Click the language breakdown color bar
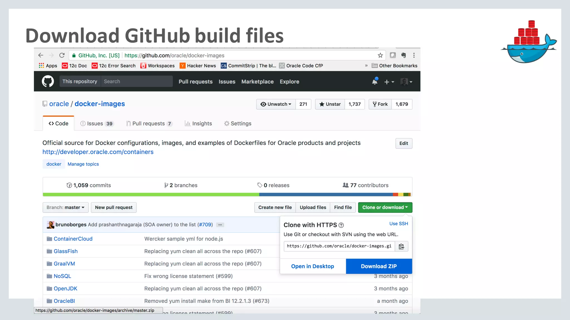Image resolution: width=570 pixels, height=320 pixels. tap(227, 195)
